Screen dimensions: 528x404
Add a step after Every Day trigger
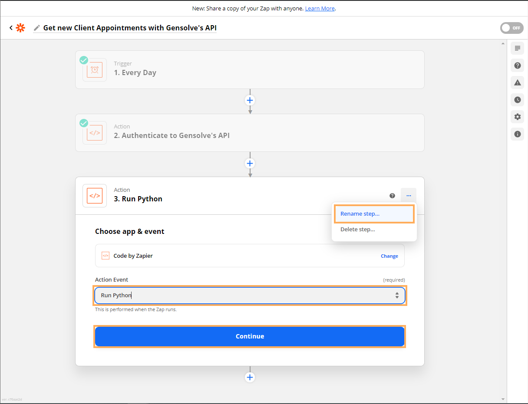[250, 100]
